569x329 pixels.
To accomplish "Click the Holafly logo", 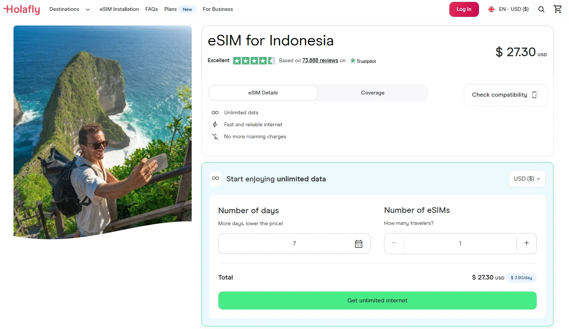I will point(22,9).
